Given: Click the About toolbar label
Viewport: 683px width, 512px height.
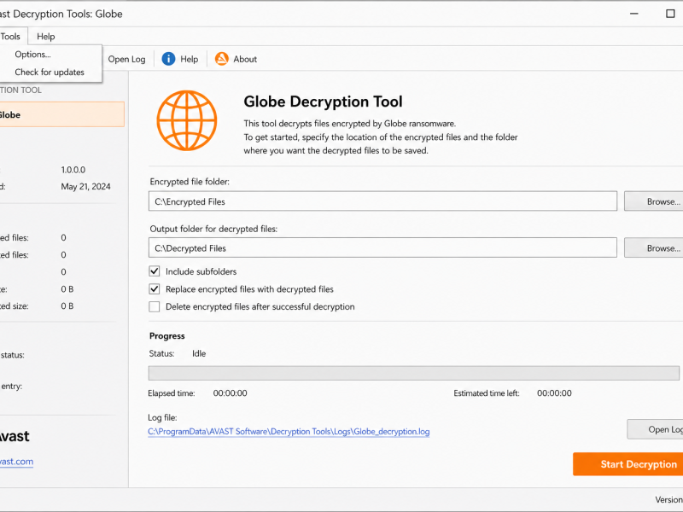Looking at the screenshot, I should point(245,59).
